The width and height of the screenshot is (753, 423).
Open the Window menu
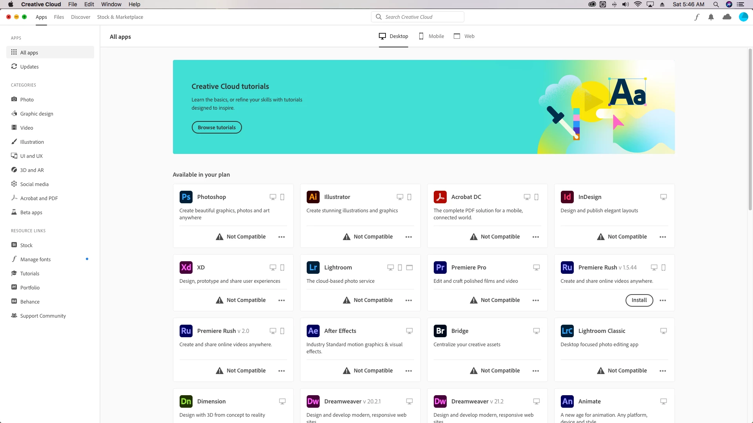(111, 4)
